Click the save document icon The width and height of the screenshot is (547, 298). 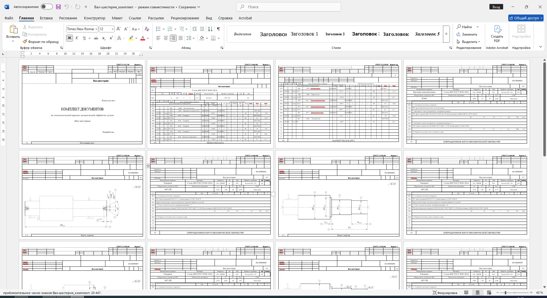tap(58, 7)
